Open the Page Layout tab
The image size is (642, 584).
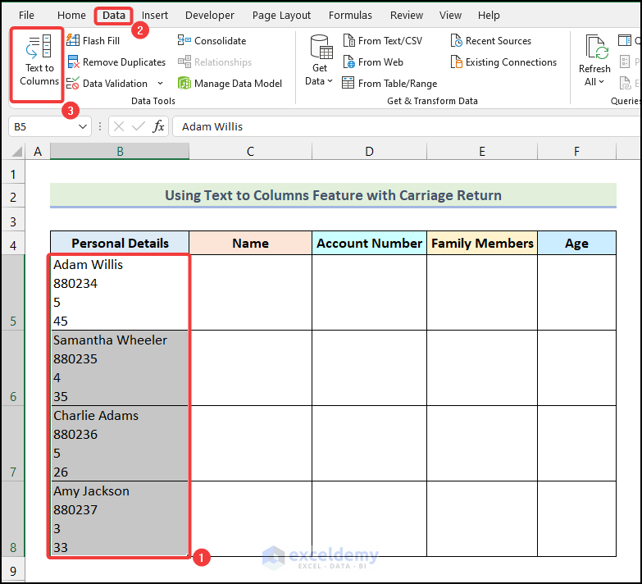tap(281, 15)
